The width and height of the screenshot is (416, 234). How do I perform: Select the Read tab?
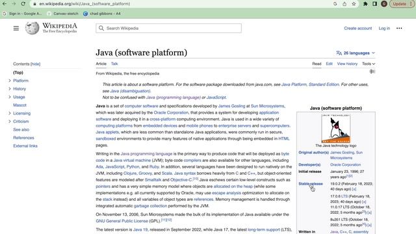(317, 64)
